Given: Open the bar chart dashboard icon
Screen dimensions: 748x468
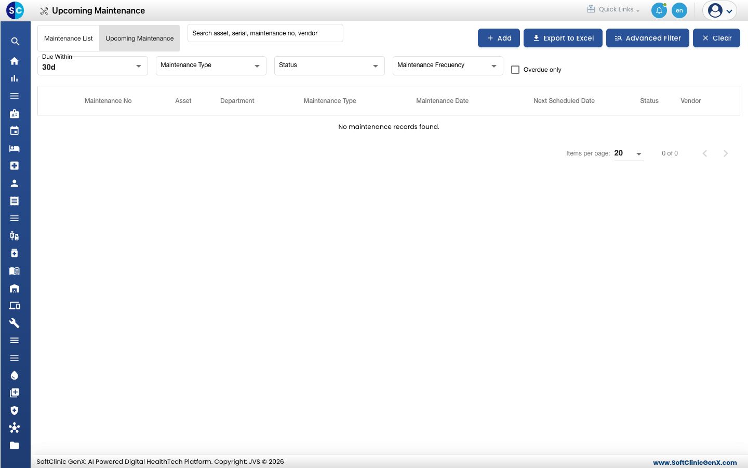Looking at the screenshot, I should [15, 79].
